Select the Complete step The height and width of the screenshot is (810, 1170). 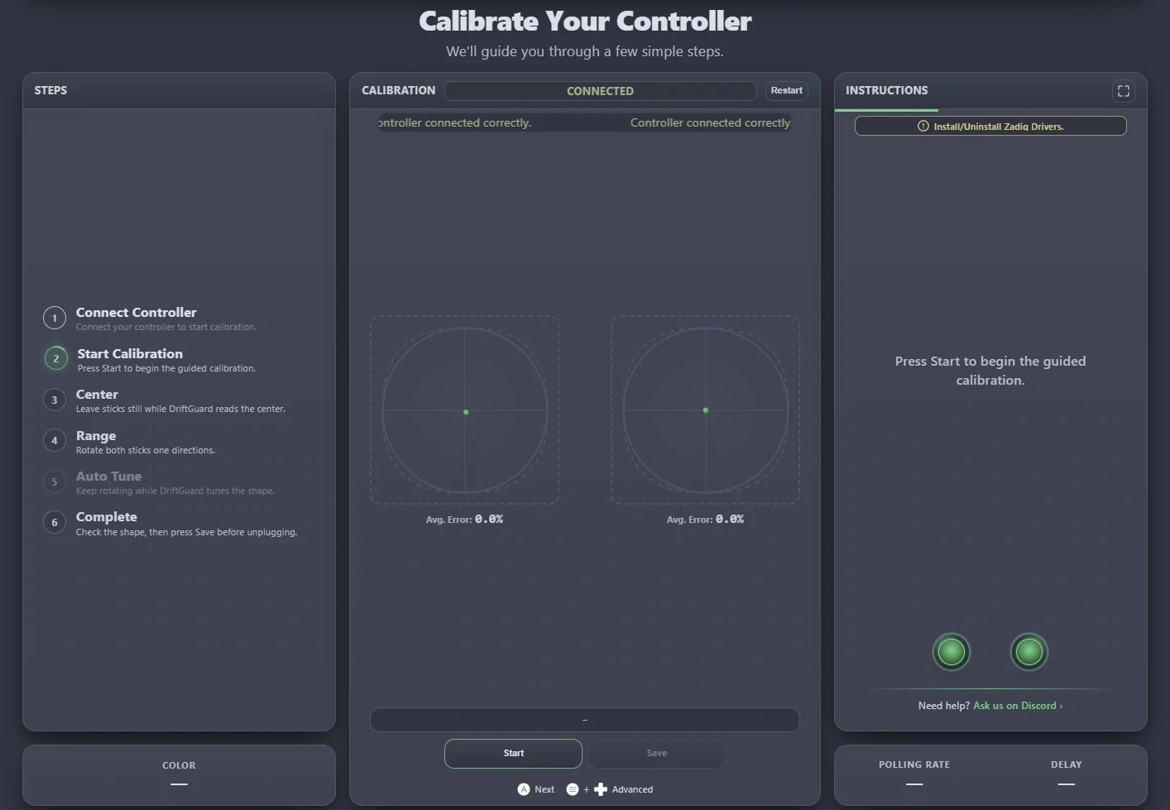(x=170, y=523)
